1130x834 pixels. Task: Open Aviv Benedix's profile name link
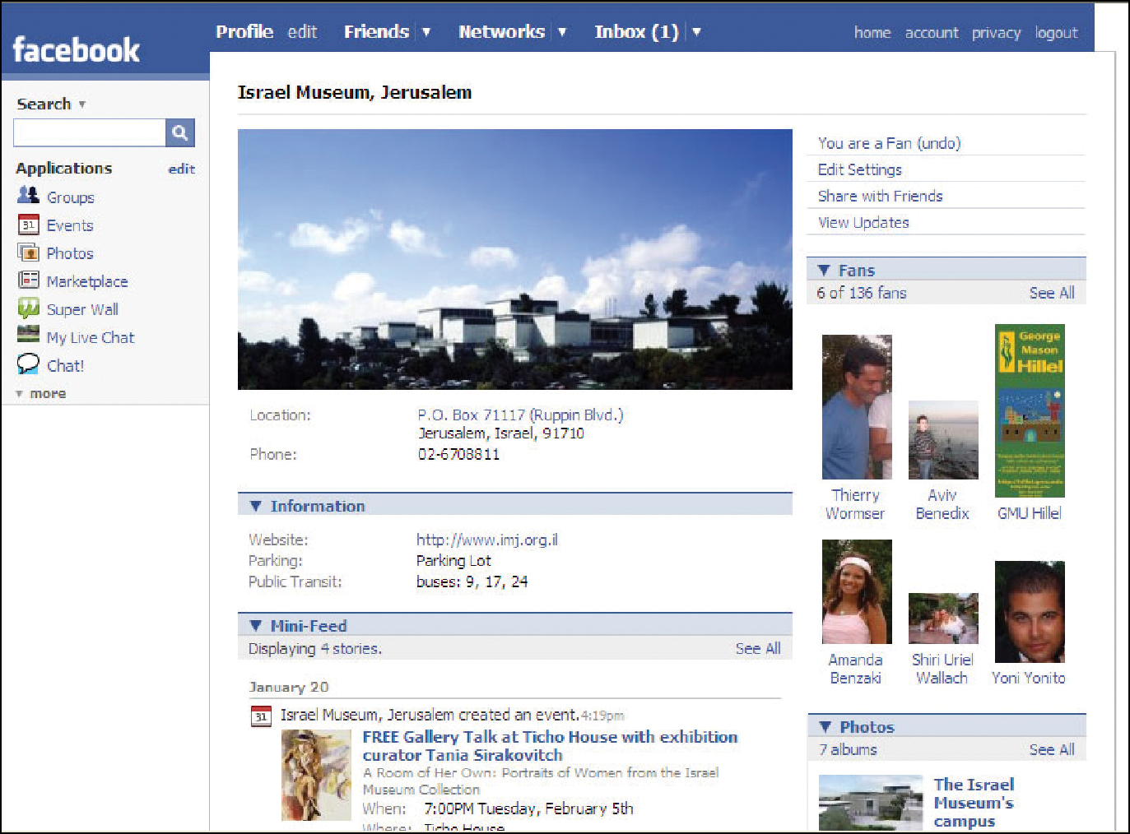point(942,504)
